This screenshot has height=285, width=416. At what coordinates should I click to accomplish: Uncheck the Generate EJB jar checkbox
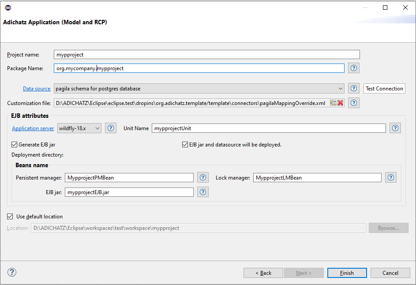pos(15,144)
